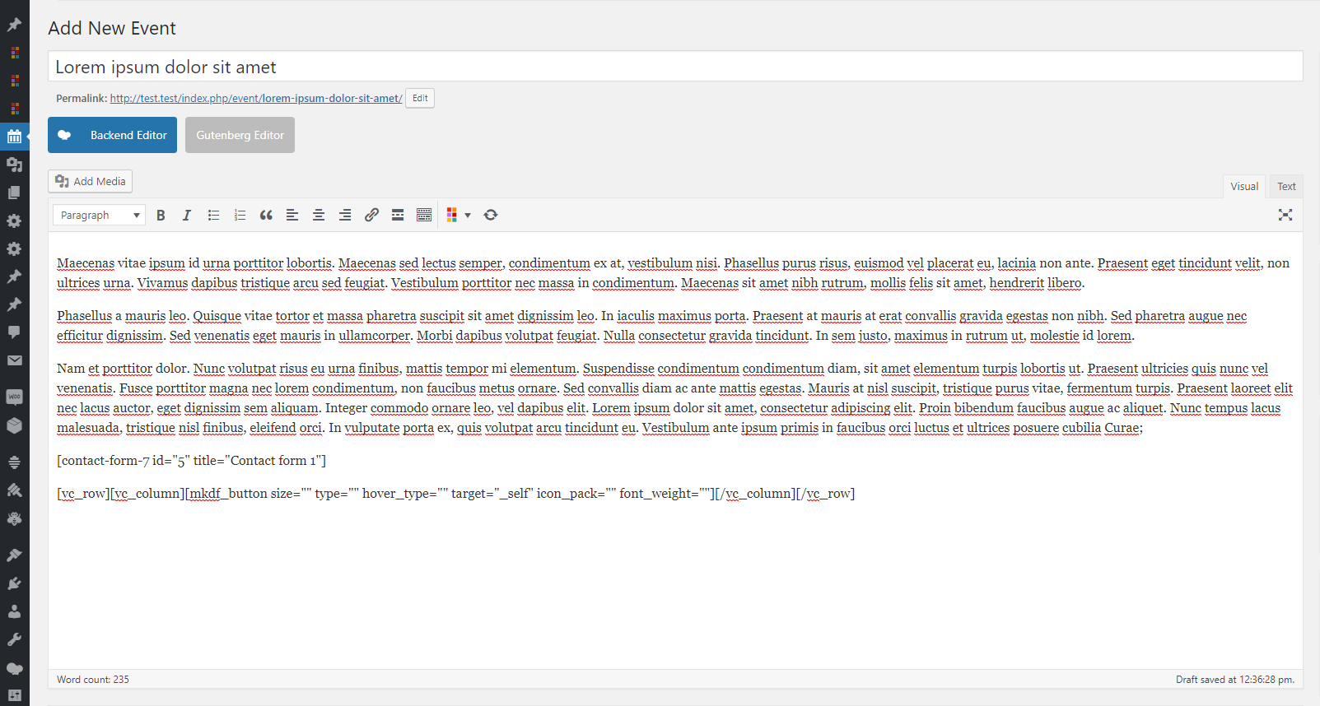Open the Paragraph format dropdown

(99, 215)
